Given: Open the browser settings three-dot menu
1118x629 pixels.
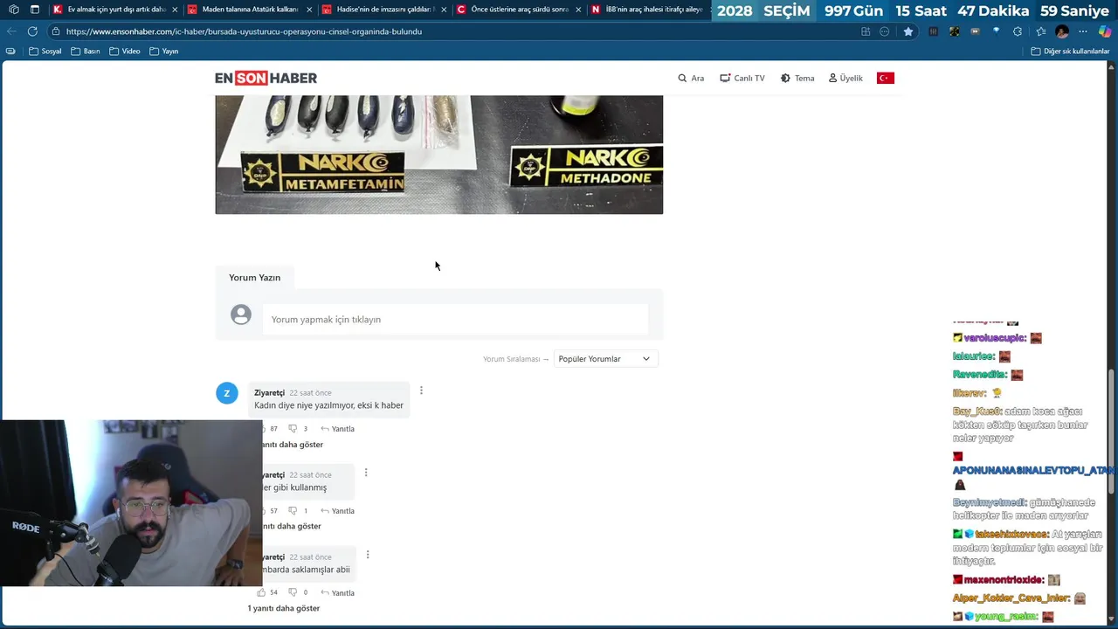Looking at the screenshot, I should 1083,31.
